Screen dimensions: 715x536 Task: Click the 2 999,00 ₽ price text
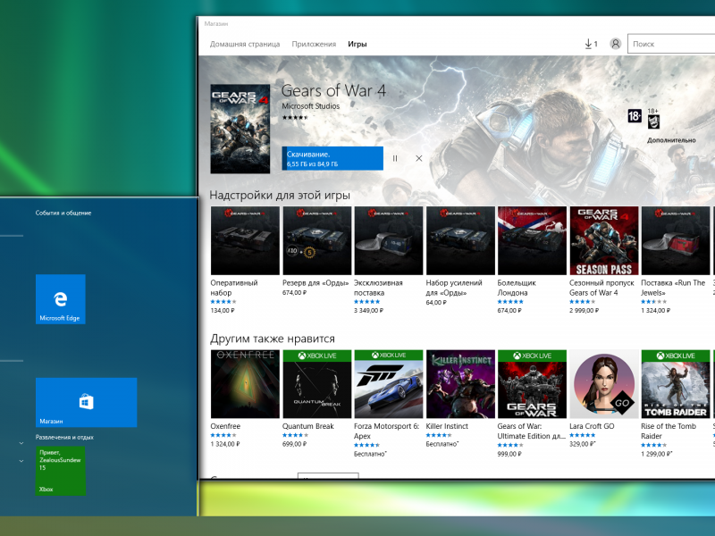pyautogui.click(x=584, y=310)
